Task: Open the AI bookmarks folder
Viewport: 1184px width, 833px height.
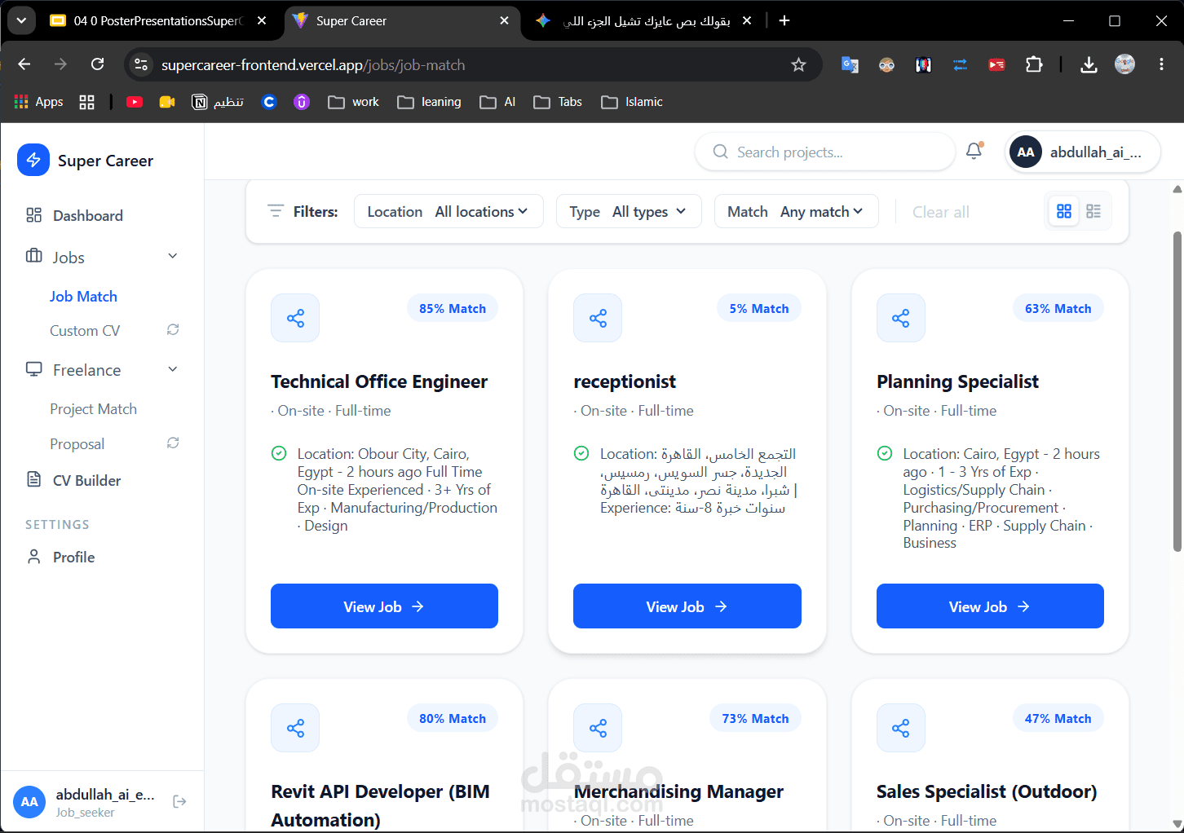Action: click(498, 102)
